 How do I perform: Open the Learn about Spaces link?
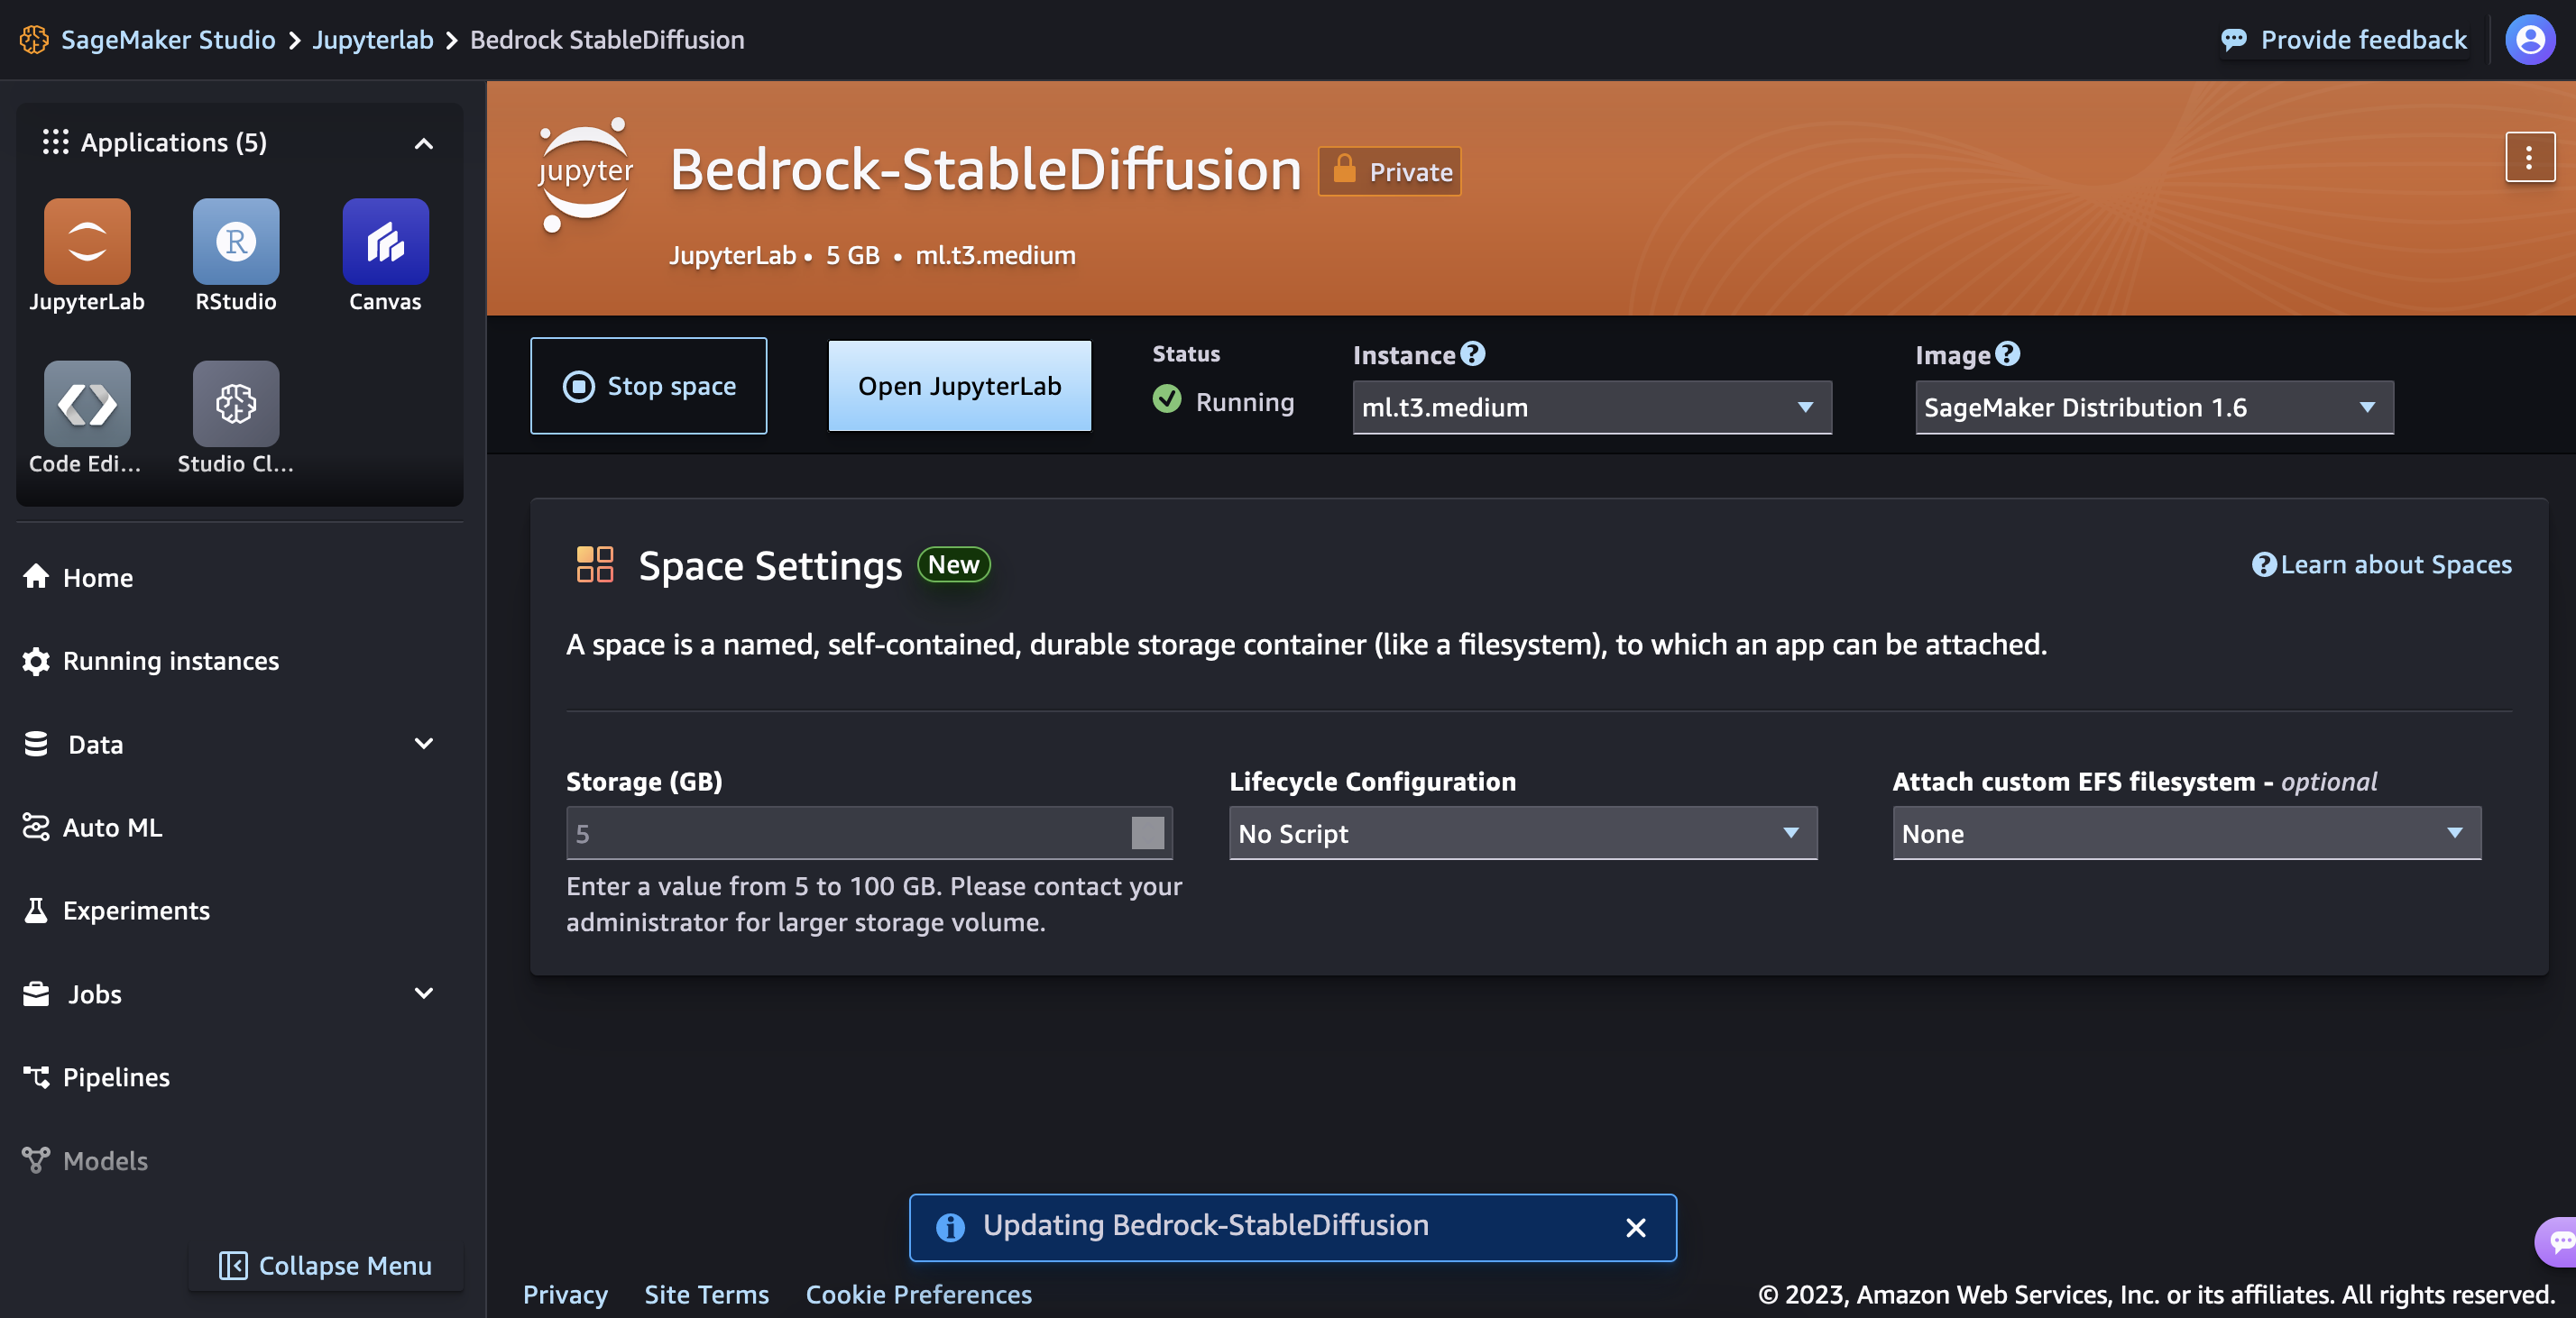[2381, 564]
